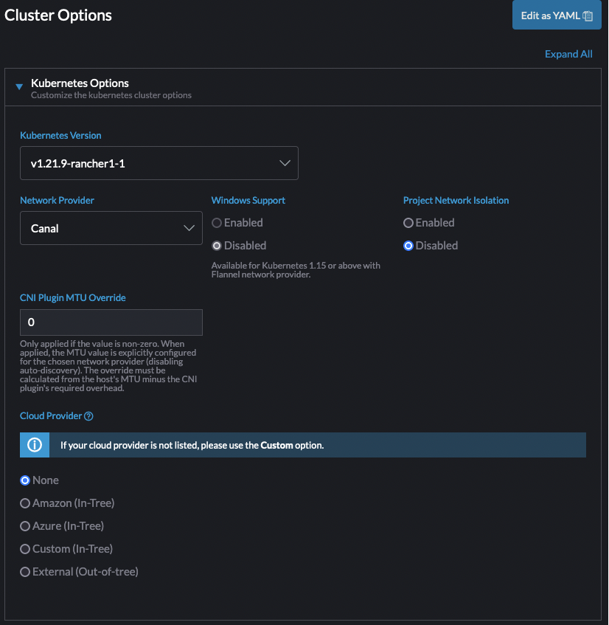Viewport: 609px width, 625px height.
Task: Click the Edit as YAML button
Action: tap(551, 15)
